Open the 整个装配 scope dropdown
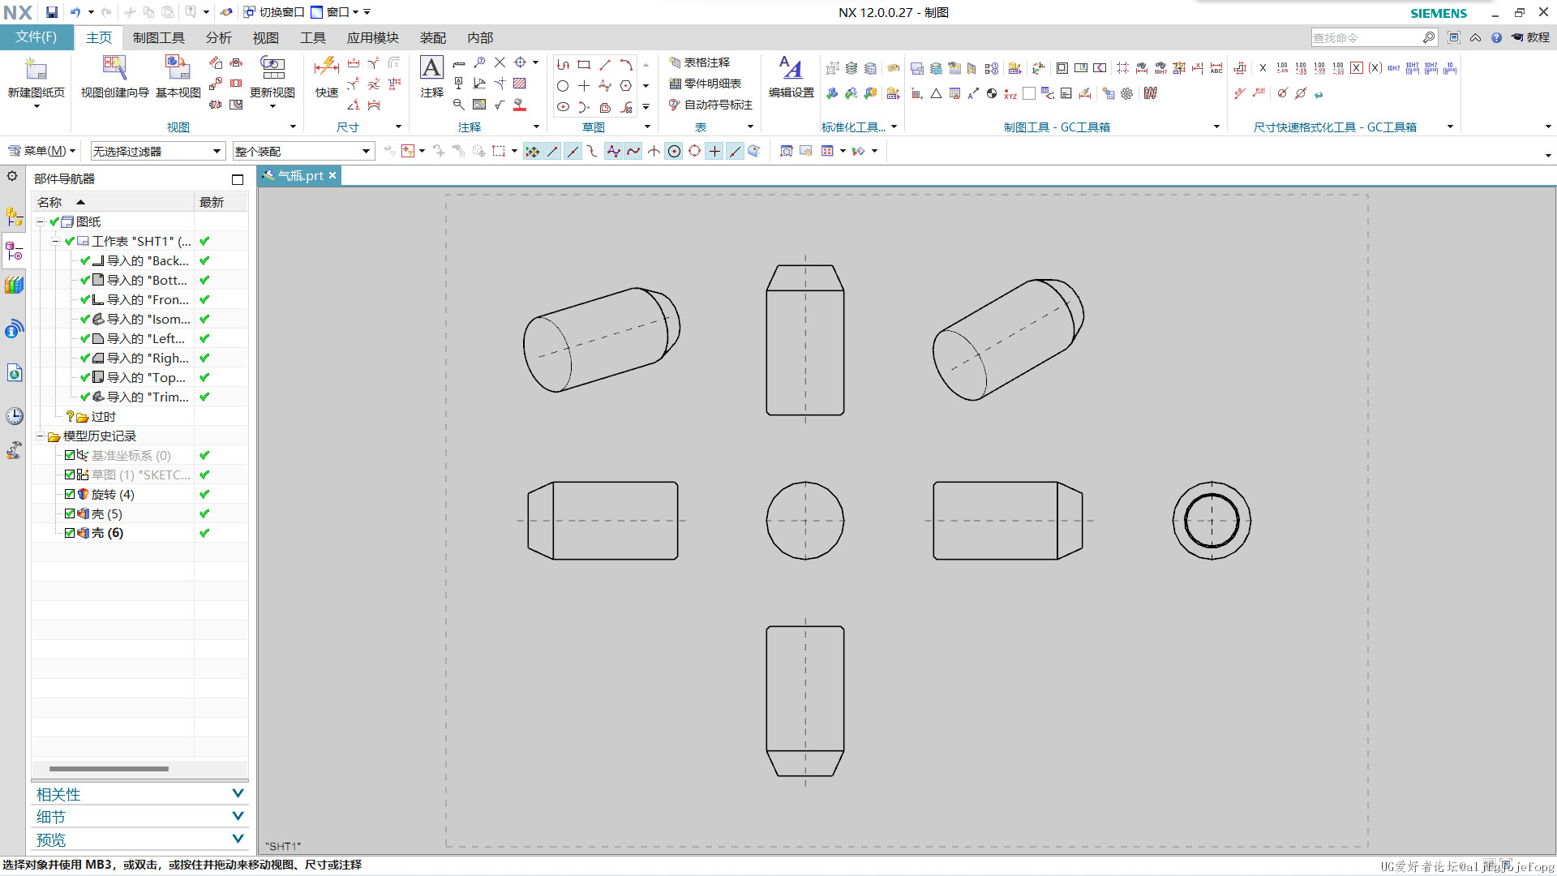1557x876 pixels. click(x=302, y=151)
